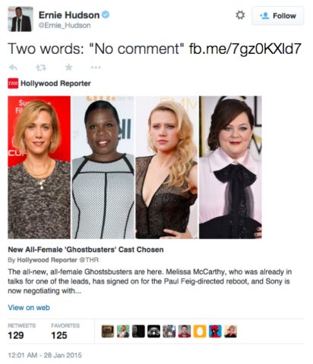Open the fb.me/7gz0KXld7 link

click(245, 49)
